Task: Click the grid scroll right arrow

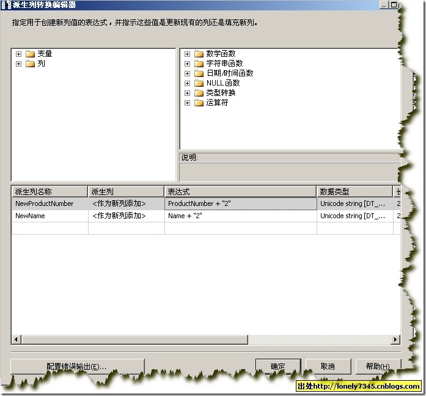Action: click(395, 340)
